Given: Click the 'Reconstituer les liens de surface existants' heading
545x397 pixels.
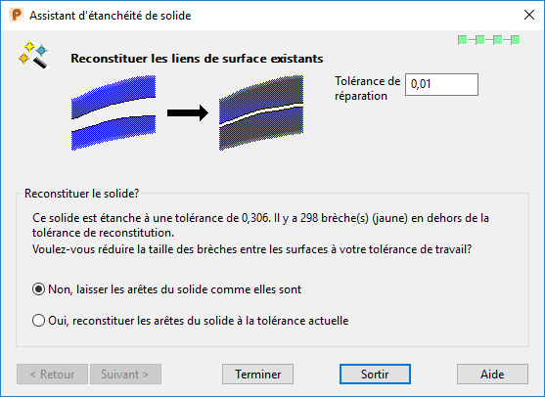Looking at the screenshot, I should click(x=197, y=59).
